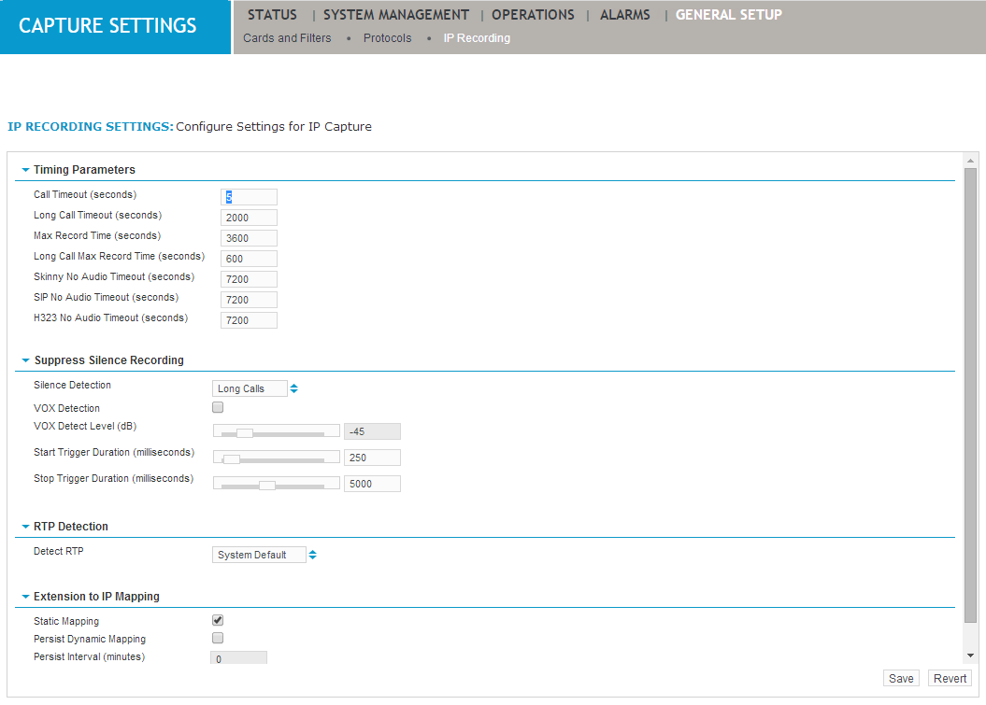
Task: Click the Call Timeout input field
Action: tap(248, 196)
